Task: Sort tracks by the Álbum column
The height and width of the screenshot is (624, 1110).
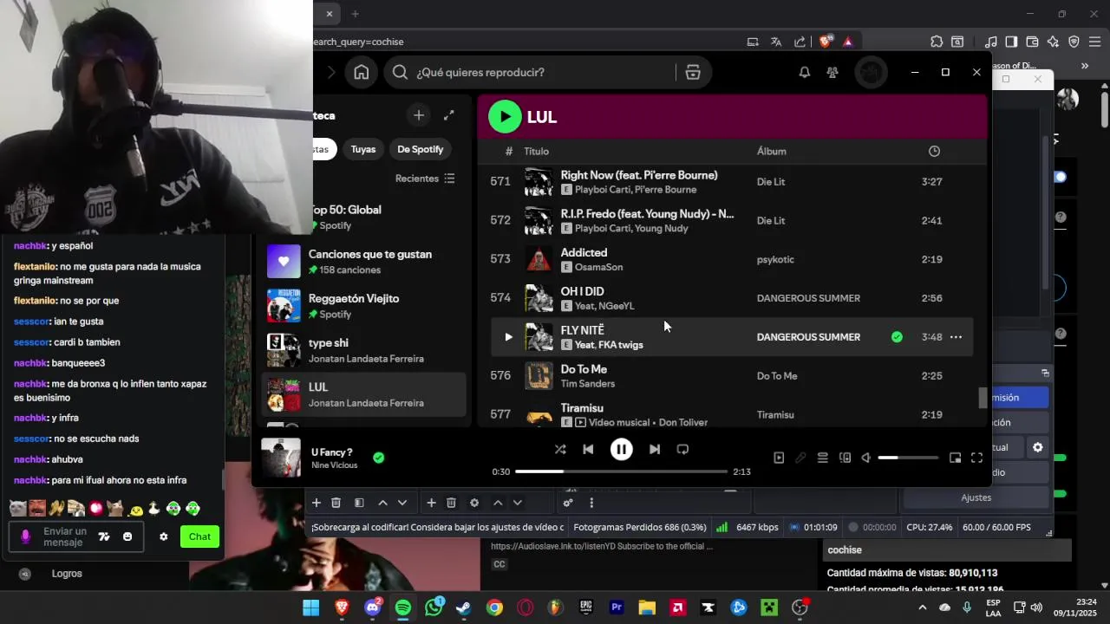Action: coord(771,151)
